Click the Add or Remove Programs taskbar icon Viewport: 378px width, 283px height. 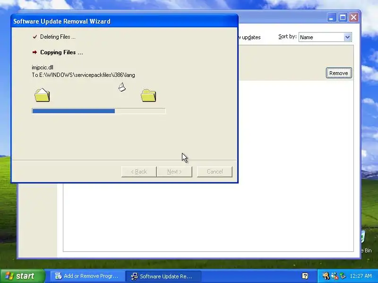[x=58, y=276]
